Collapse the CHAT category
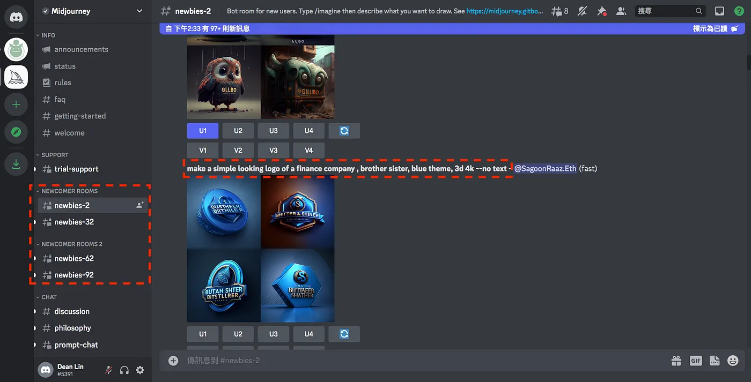This screenshot has height=382, width=751. [46, 297]
